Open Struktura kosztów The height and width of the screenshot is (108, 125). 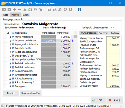pos(31,93)
